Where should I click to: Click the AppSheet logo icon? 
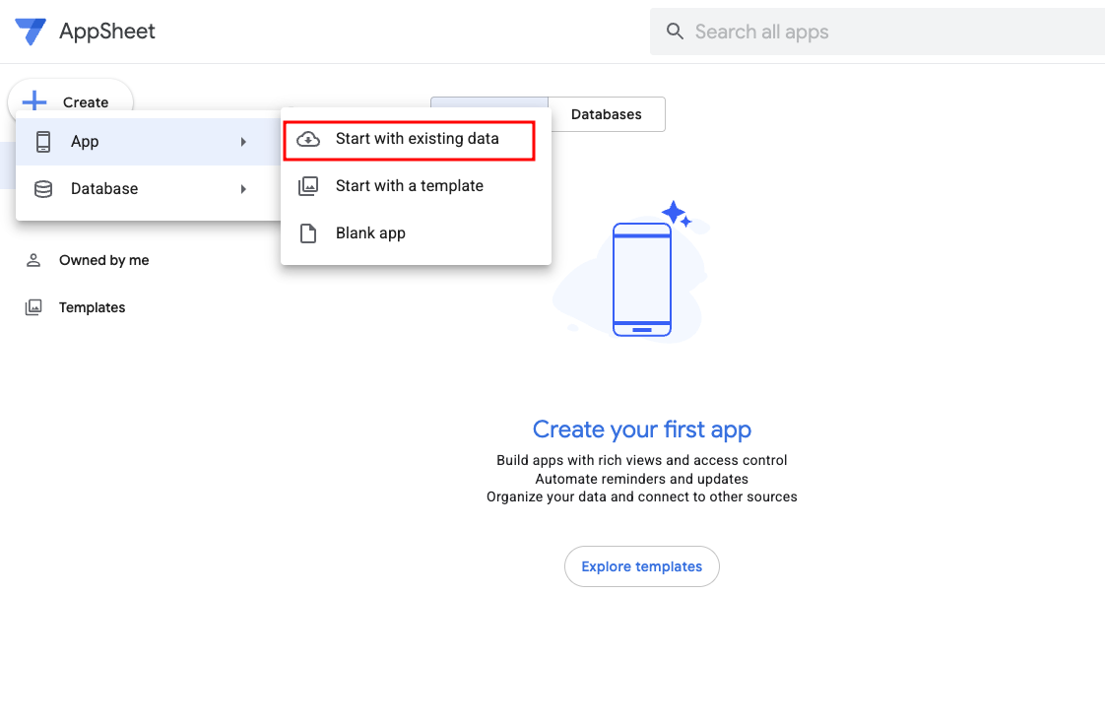[x=31, y=31]
